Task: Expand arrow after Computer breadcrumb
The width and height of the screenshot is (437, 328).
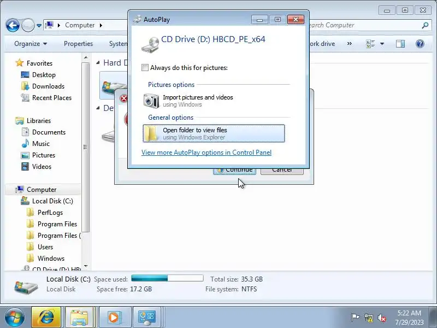Action: (101, 25)
